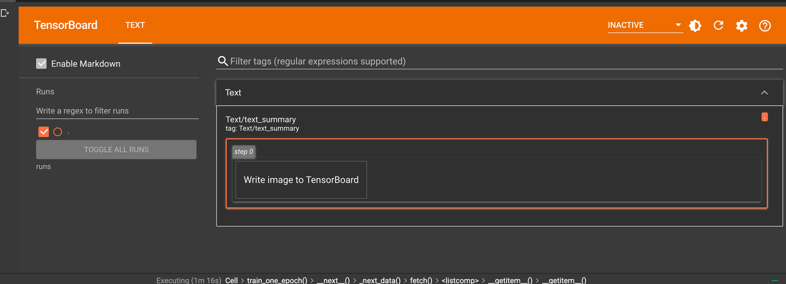This screenshot has height=284, width=786.
Task: Open the INACTIVE dashboards dropdown
Action: pos(645,25)
